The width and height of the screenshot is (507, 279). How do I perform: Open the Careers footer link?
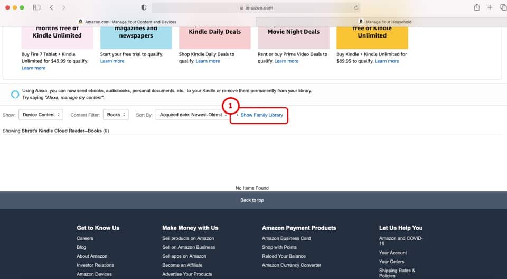pos(85,238)
